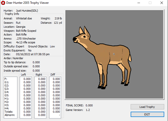
Task: Click the maximize button in title bar
Action: pos(150,3)
